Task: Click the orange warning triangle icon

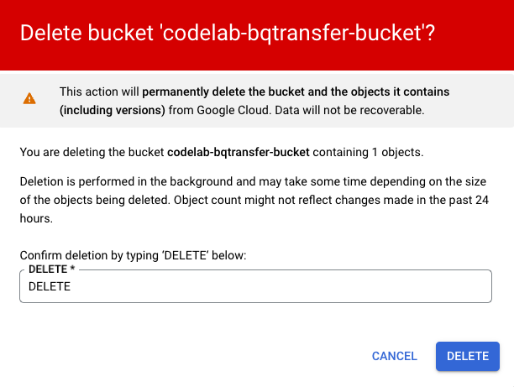Action: (29, 98)
